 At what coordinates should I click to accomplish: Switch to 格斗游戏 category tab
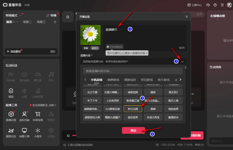tap(164, 80)
